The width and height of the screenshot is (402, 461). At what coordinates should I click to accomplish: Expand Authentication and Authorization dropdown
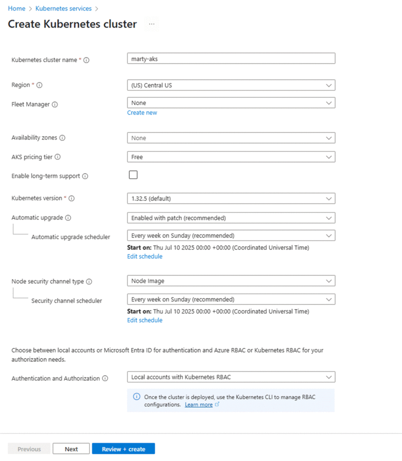tap(231, 377)
